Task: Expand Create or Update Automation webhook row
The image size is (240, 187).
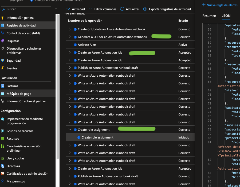Action: pos(70,29)
